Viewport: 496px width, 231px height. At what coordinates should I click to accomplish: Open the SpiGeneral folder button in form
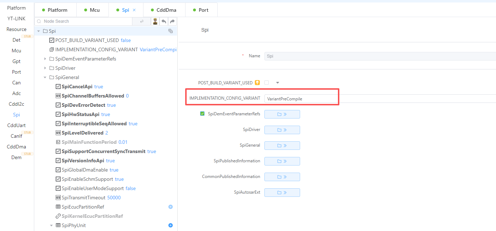(x=282, y=146)
